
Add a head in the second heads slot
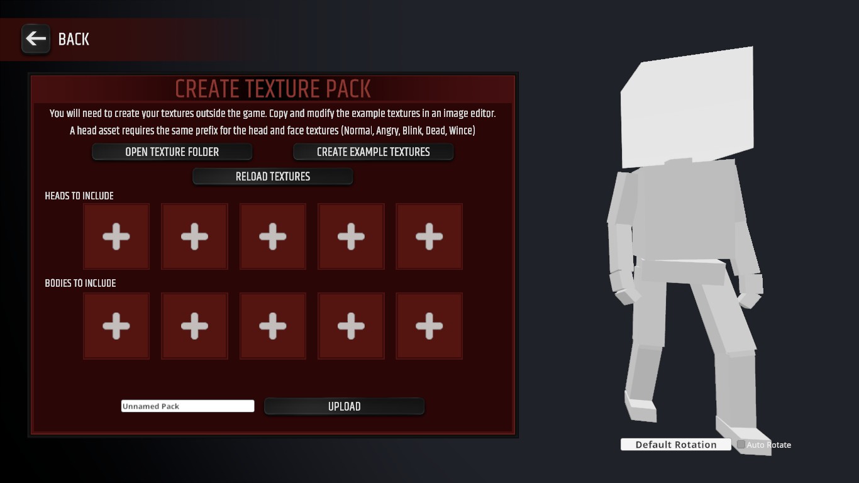pos(194,236)
